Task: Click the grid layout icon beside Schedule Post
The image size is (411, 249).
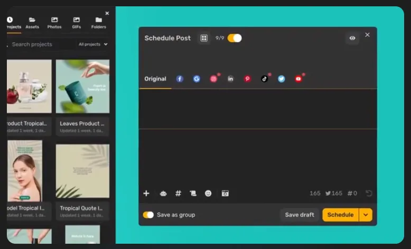Action: click(x=204, y=38)
